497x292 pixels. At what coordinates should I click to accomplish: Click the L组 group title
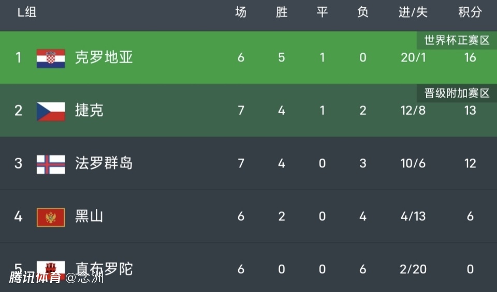27,12
